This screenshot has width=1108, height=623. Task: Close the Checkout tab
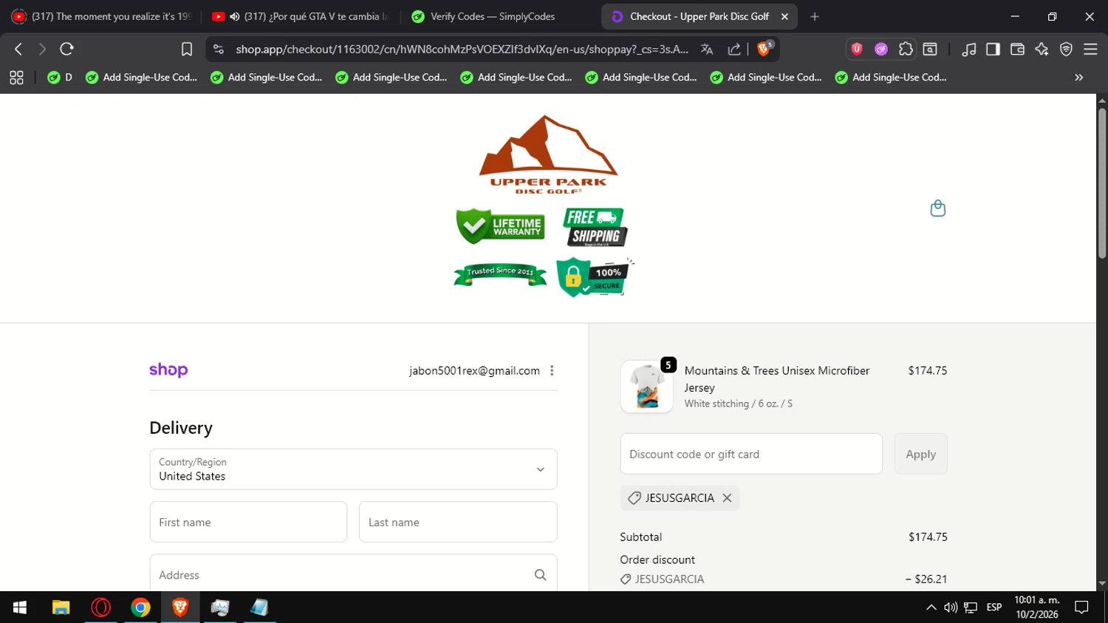pos(784,16)
